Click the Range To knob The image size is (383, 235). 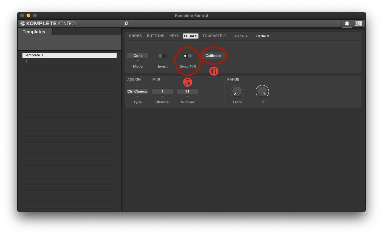coord(262,92)
